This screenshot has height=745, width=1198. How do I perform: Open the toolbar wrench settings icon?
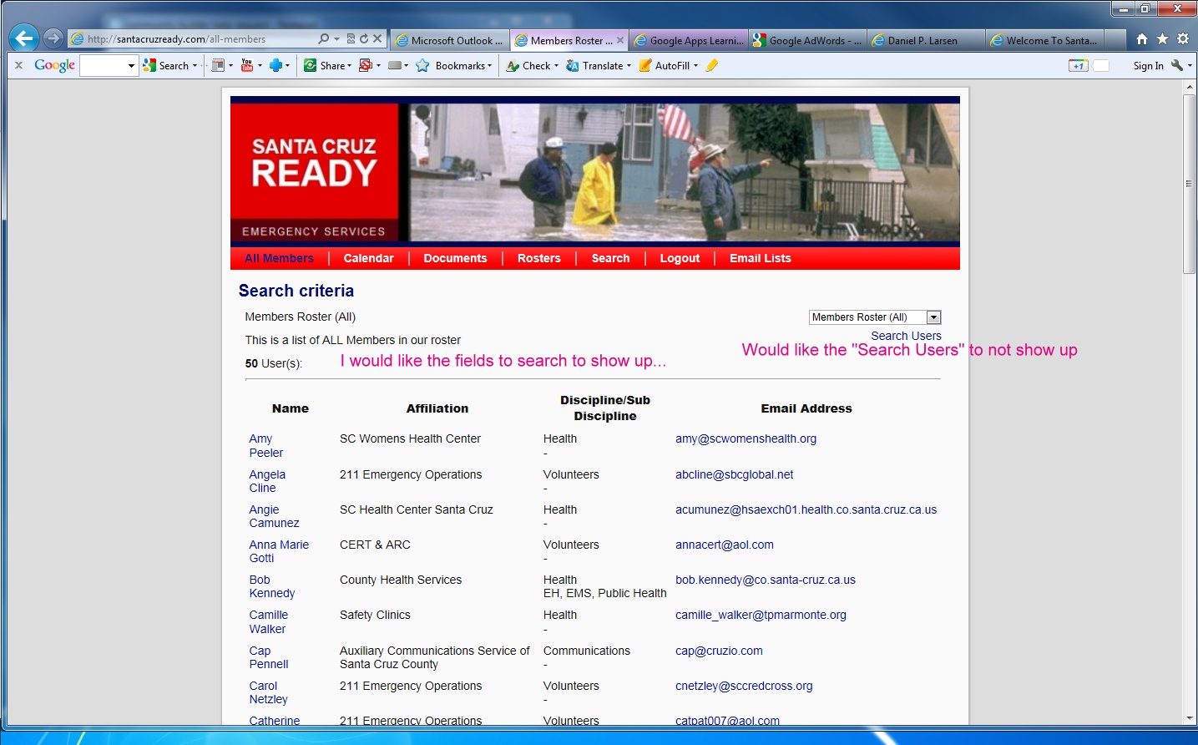point(1177,65)
